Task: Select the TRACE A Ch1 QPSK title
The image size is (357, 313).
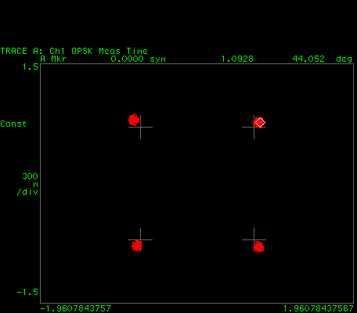Action: click(x=74, y=51)
